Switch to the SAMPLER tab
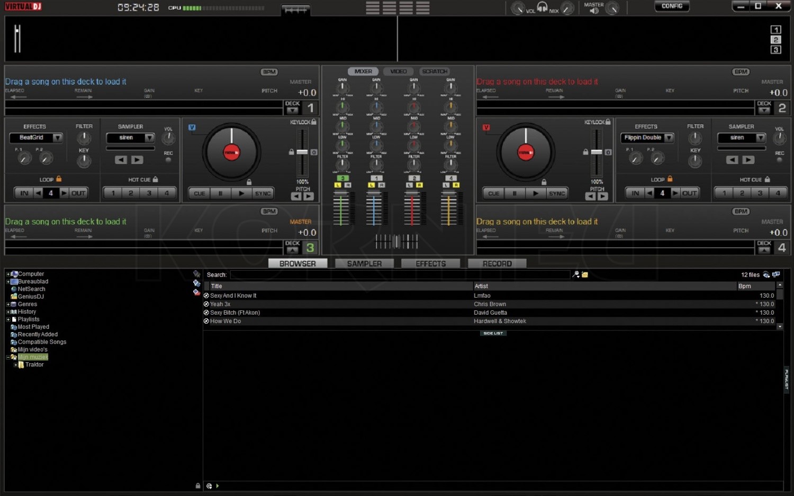794x496 pixels. coord(364,263)
